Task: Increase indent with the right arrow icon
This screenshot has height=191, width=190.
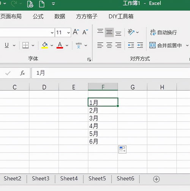Action: click(140, 45)
